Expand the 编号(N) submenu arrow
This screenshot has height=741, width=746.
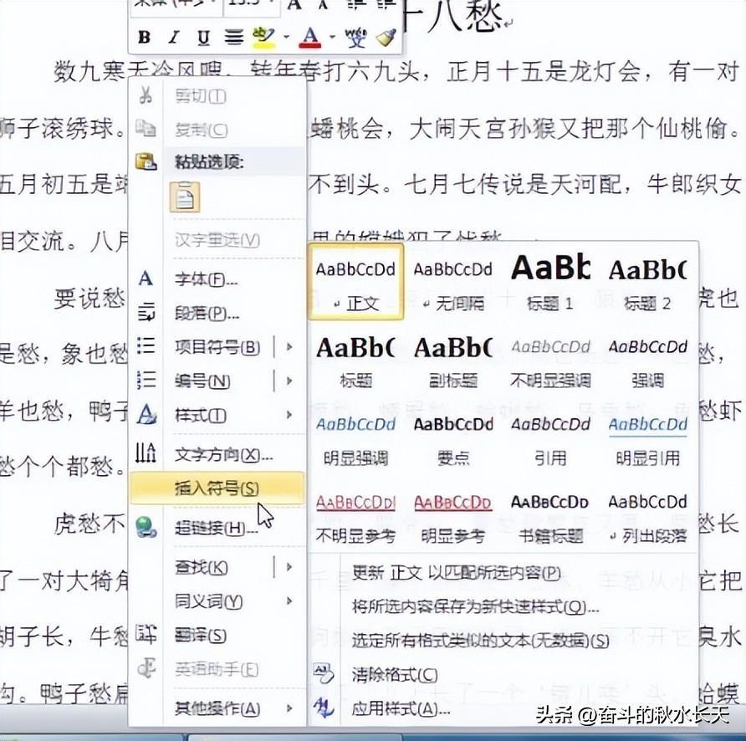(289, 381)
